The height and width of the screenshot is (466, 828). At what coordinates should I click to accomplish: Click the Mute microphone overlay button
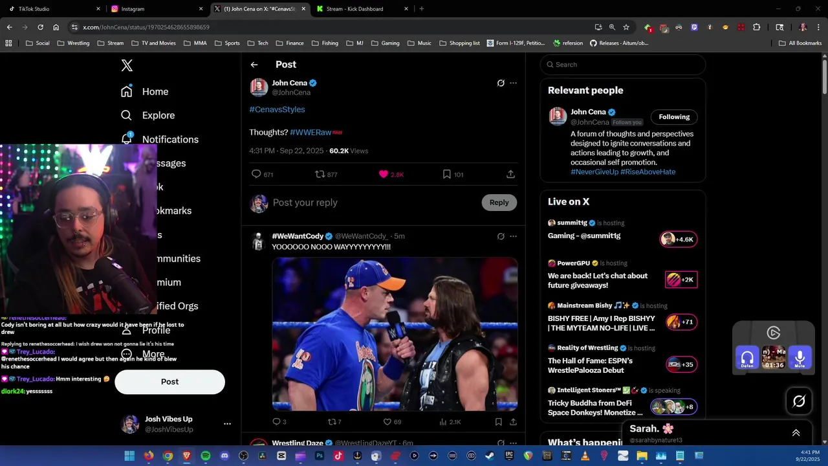coord(800,358)
